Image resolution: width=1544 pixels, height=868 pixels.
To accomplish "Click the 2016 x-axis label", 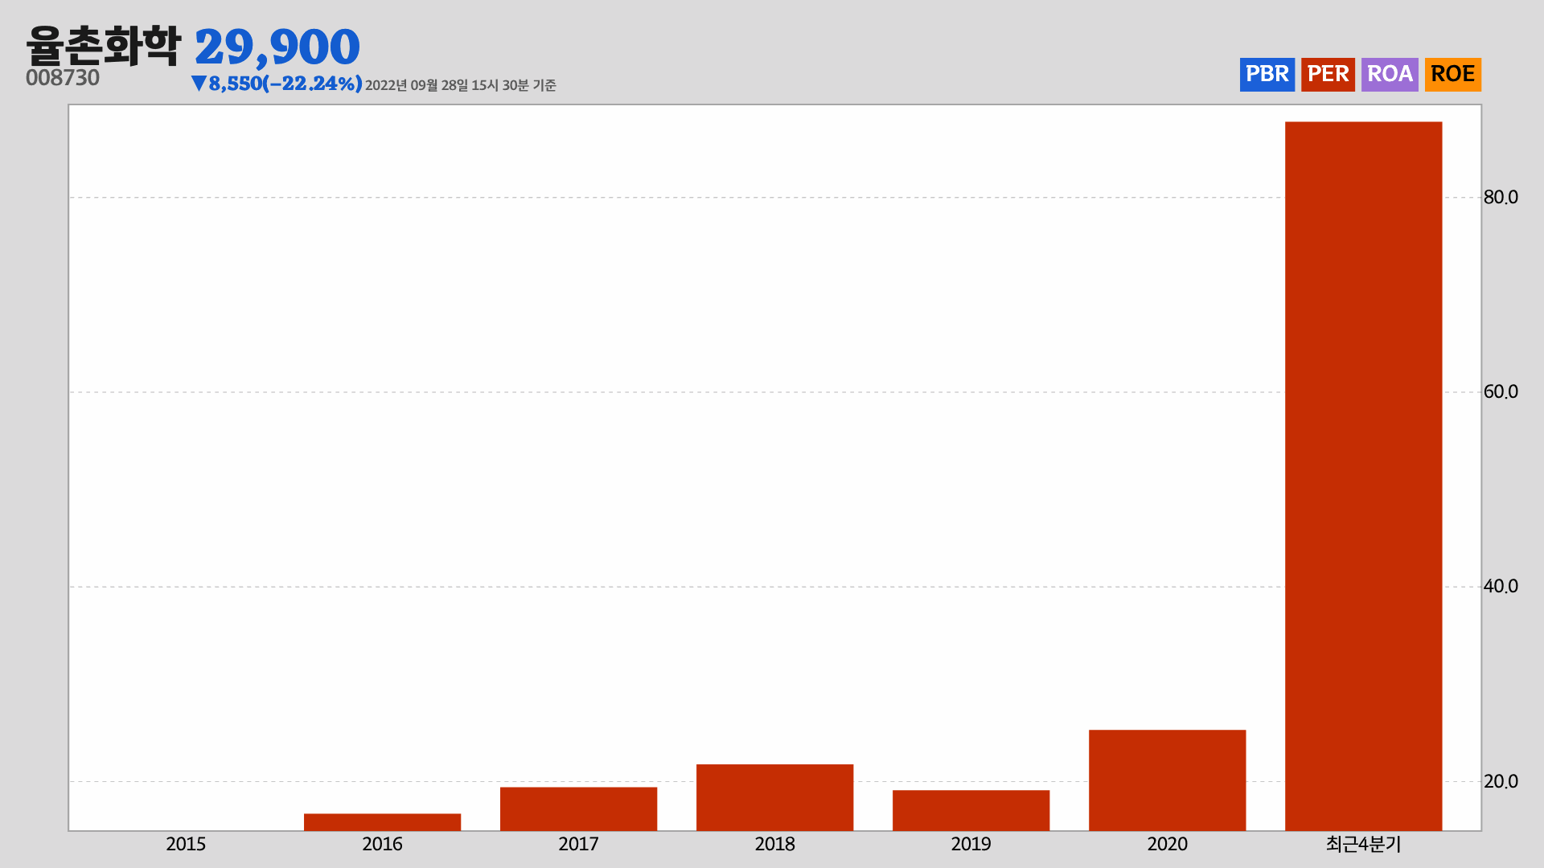I will (x=382, y=845).
